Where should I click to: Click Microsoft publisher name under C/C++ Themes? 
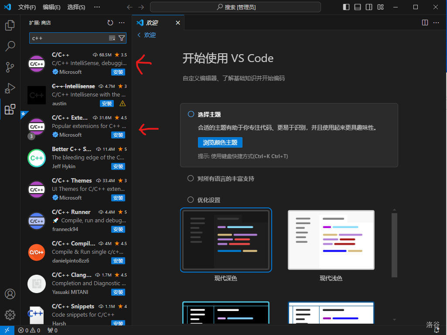[70, 197]
